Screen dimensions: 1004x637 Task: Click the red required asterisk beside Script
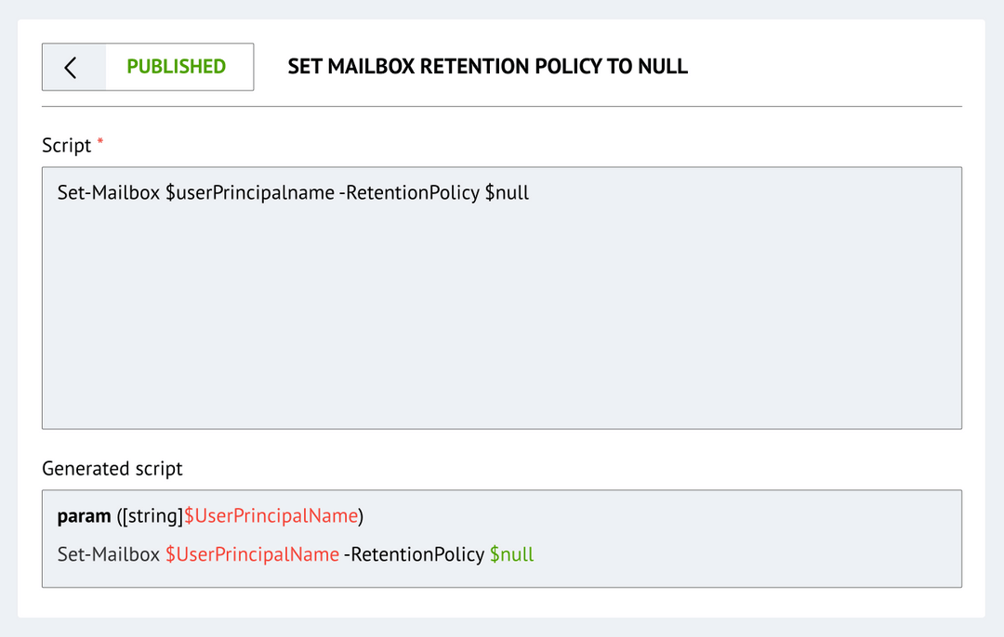[x=99, y=142]
